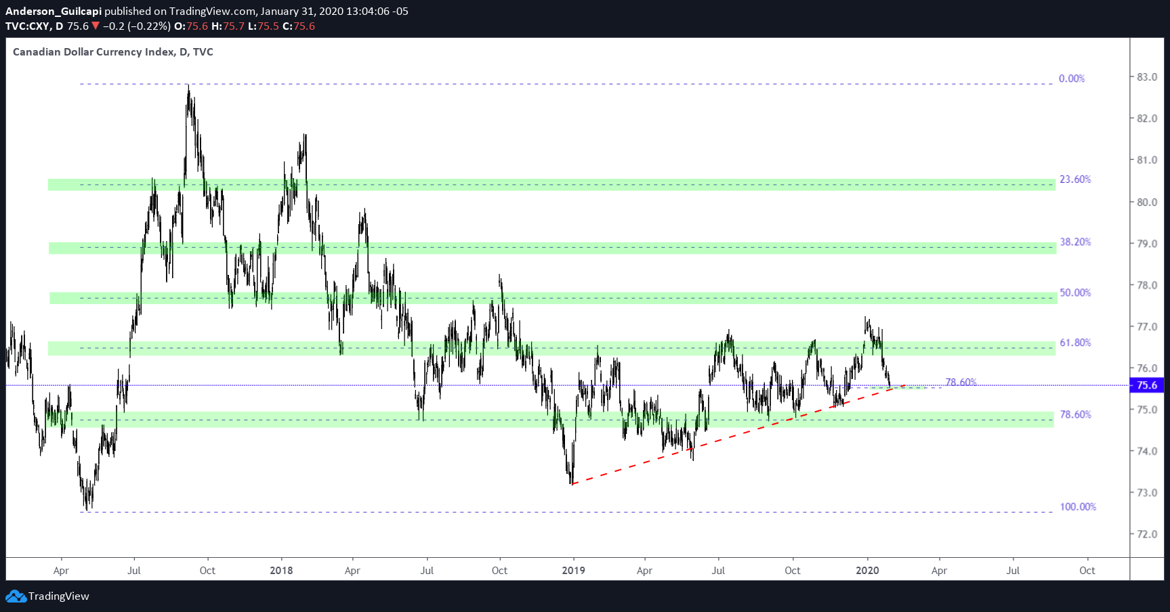Click the 82.0 price axis label
This screenshot has height=612, width=1170.
pyautogui.click(x=1147, y=118)
